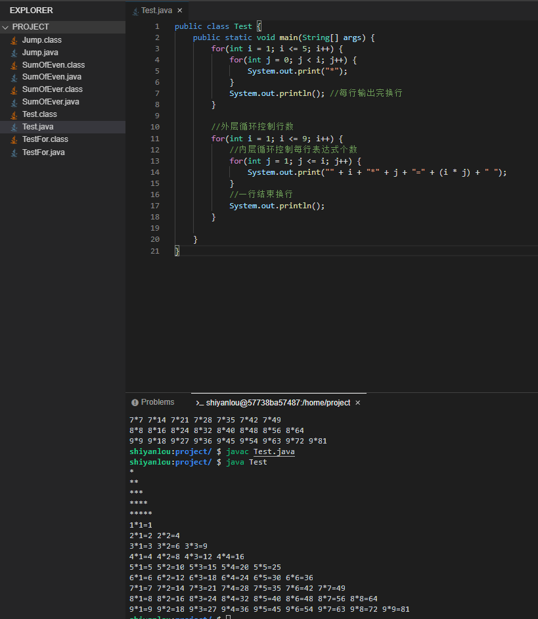Switch to the Test.java editor tab
The image size is (538, 619).
(x=157, y=11)
